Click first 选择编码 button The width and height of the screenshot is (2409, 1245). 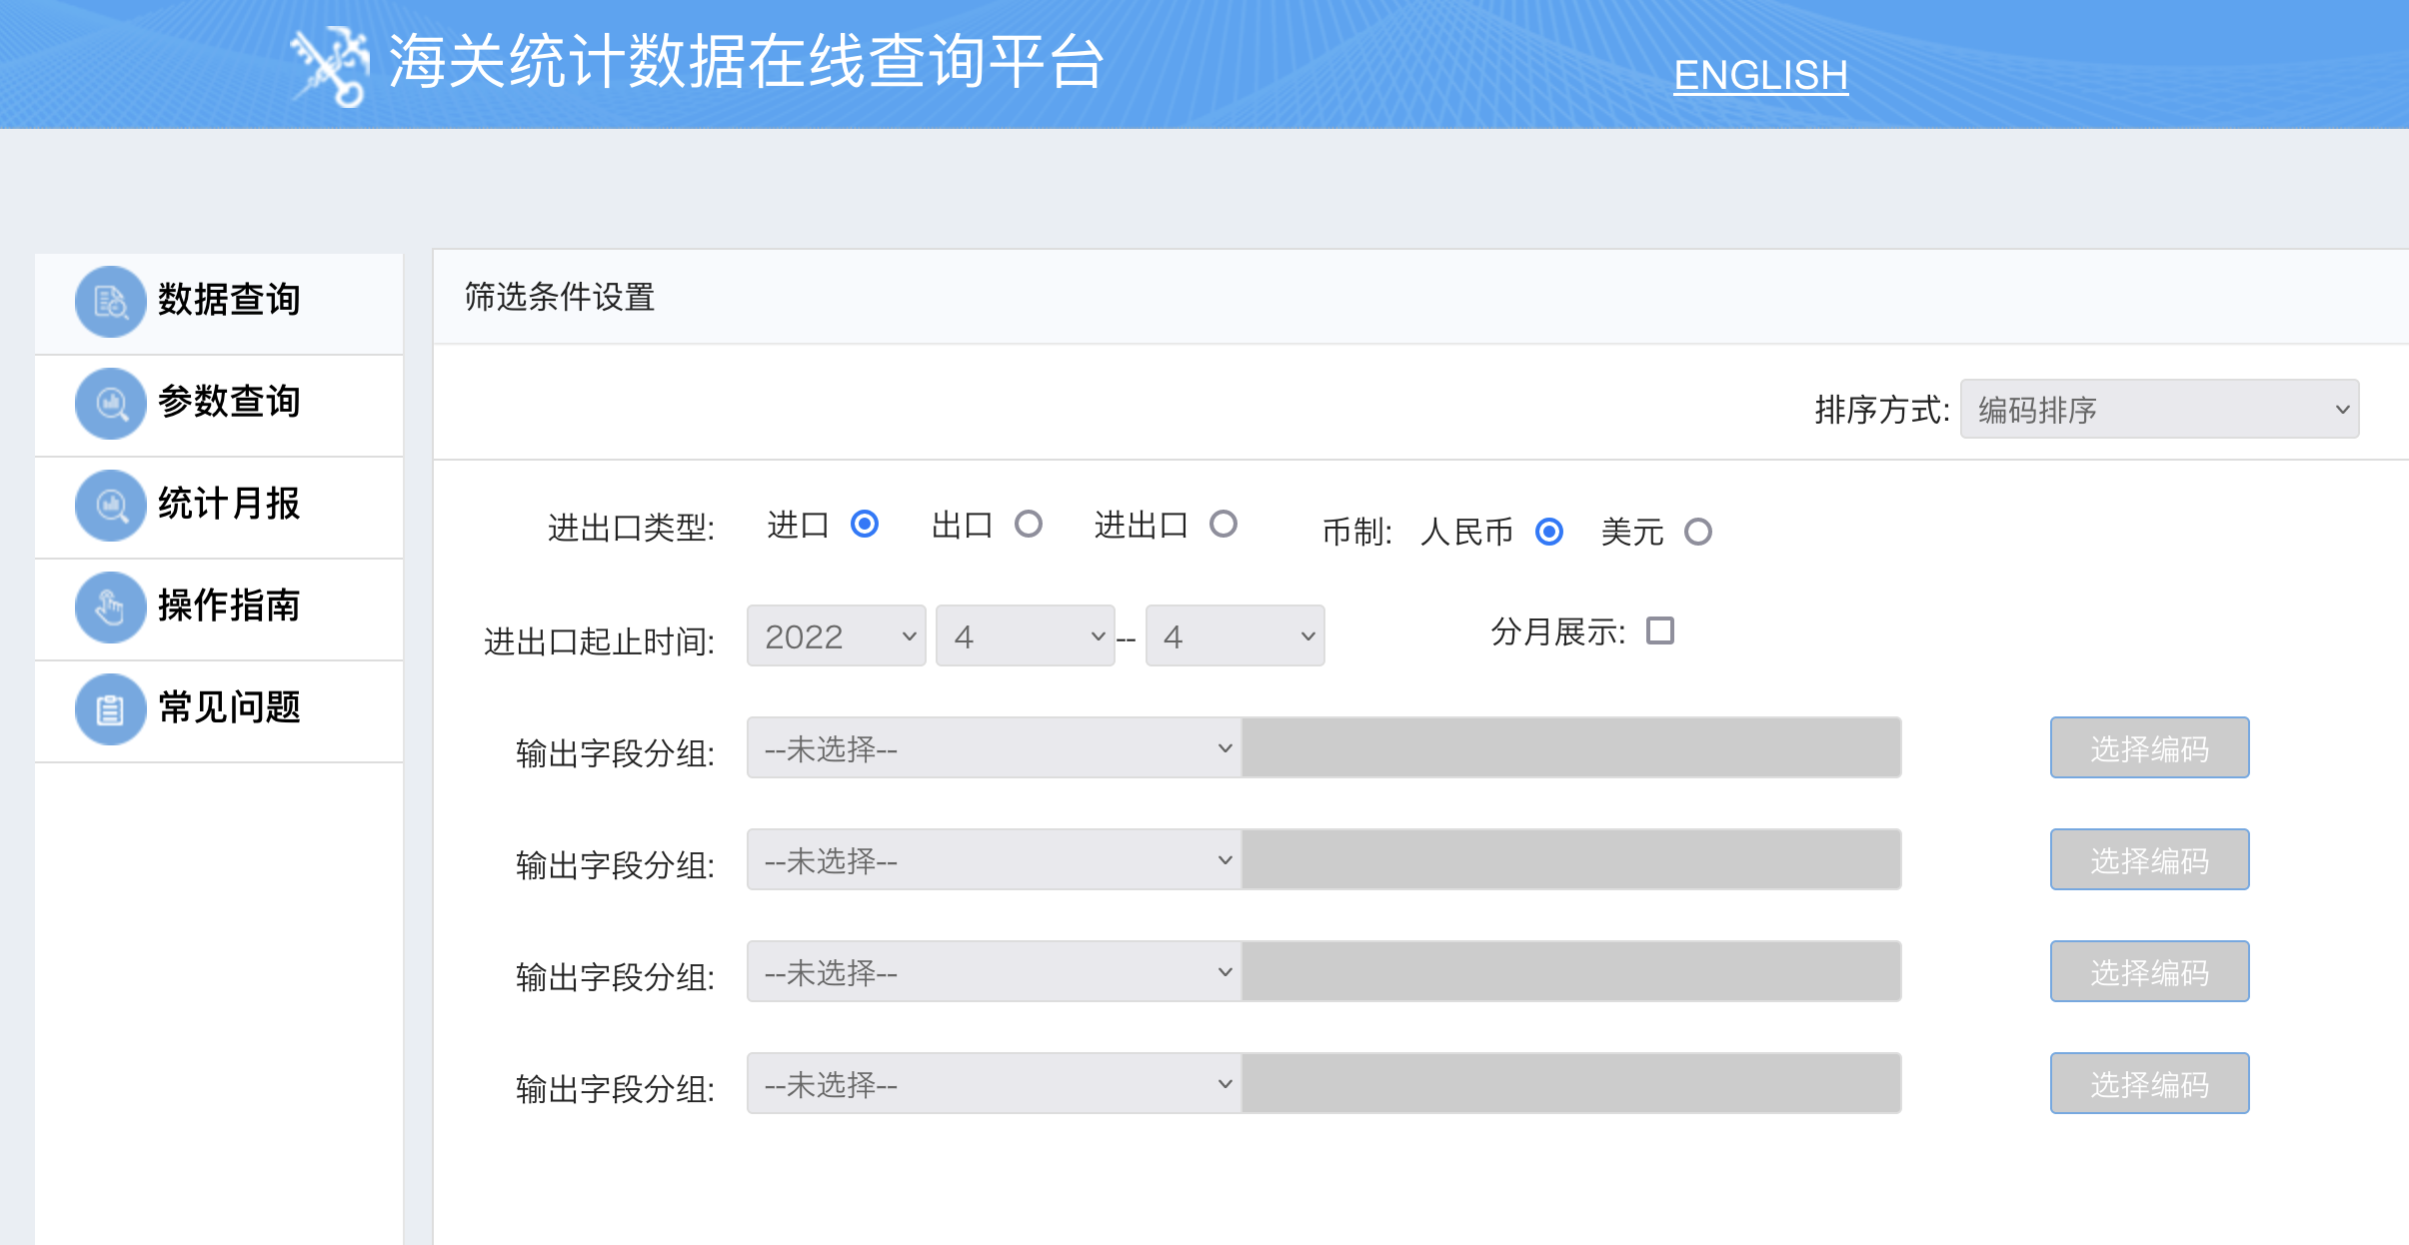point(2149,747)
